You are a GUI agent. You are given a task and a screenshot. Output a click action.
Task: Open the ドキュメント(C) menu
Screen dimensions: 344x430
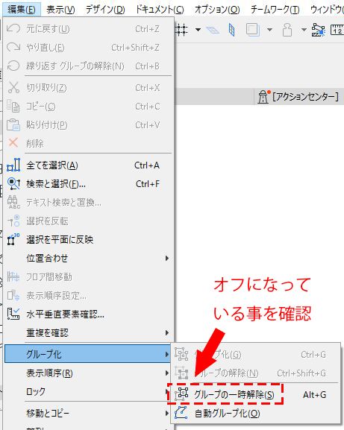pyautogui.click(x=160, y=10)
